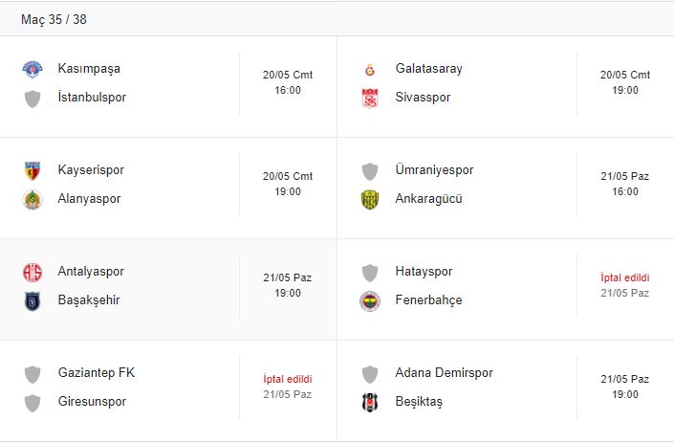Click the Antalyaspor club logo
The image size is (674, 443).
coord(33,272)
